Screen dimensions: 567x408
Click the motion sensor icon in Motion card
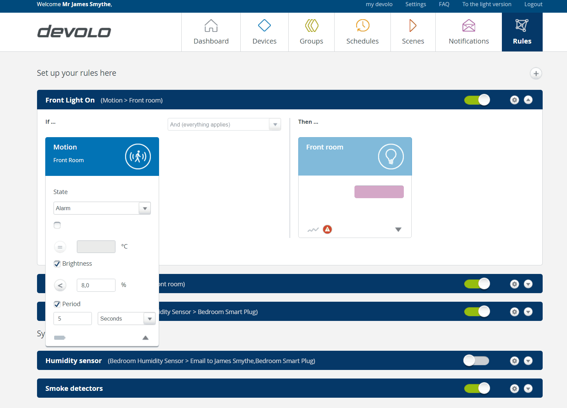(x=138, y=156)
